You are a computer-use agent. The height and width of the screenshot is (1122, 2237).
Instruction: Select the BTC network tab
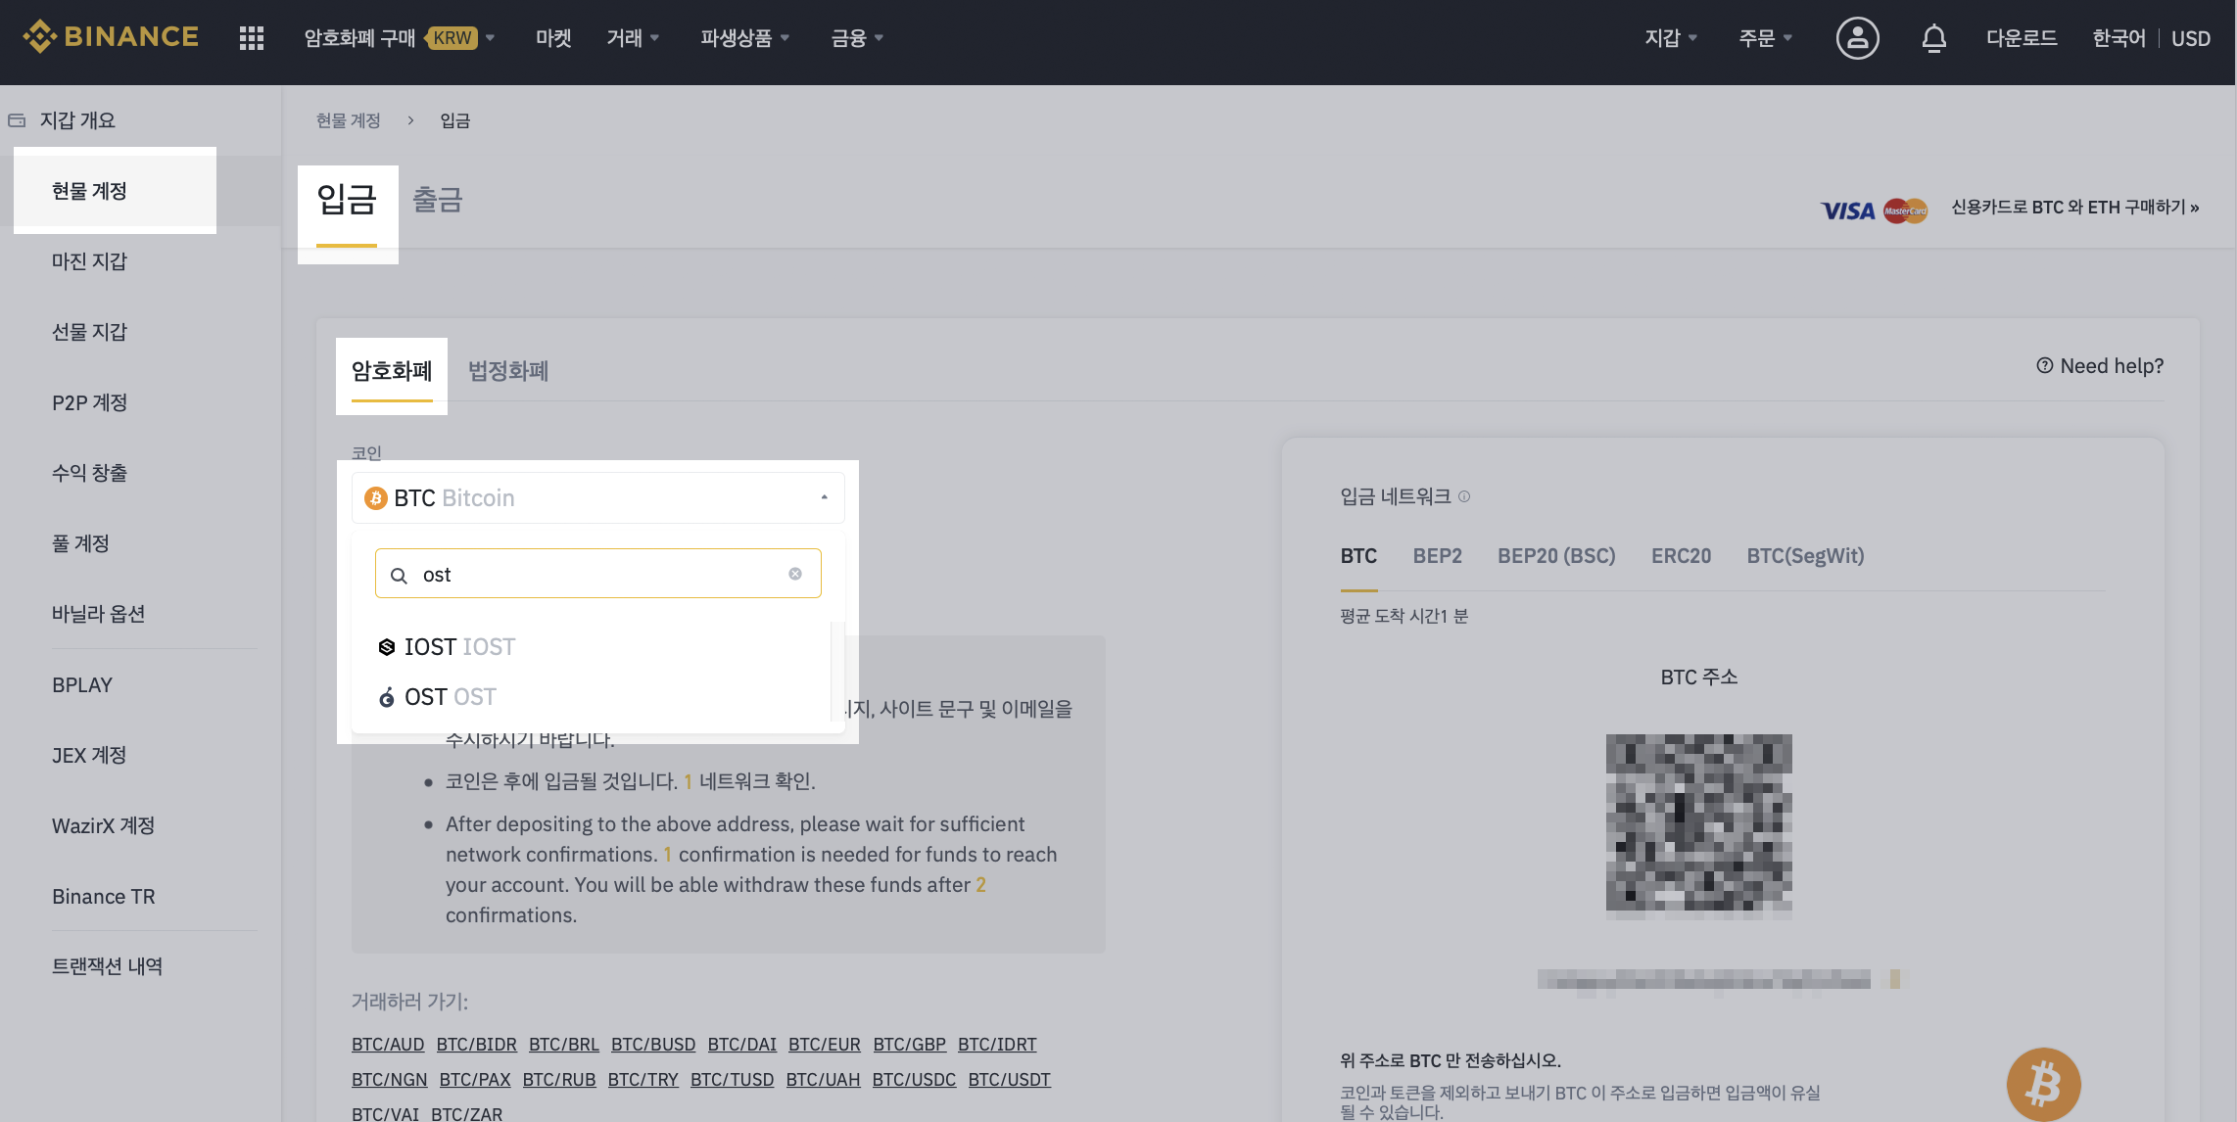click(x=1358, y=556)
